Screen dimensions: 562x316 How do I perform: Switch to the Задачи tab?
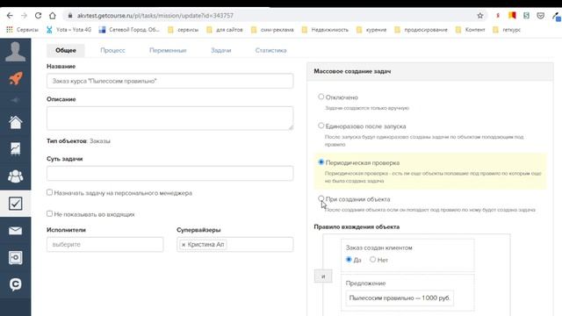[220, 50]
